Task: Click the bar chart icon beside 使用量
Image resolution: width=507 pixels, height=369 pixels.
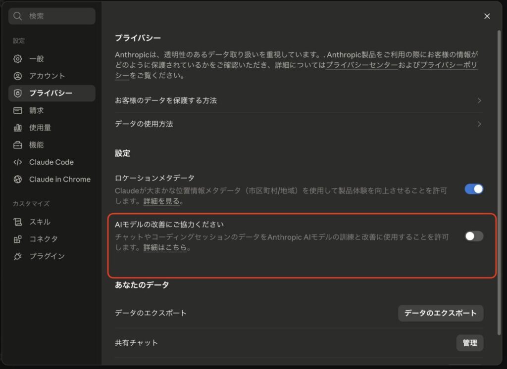Action: 18,128
